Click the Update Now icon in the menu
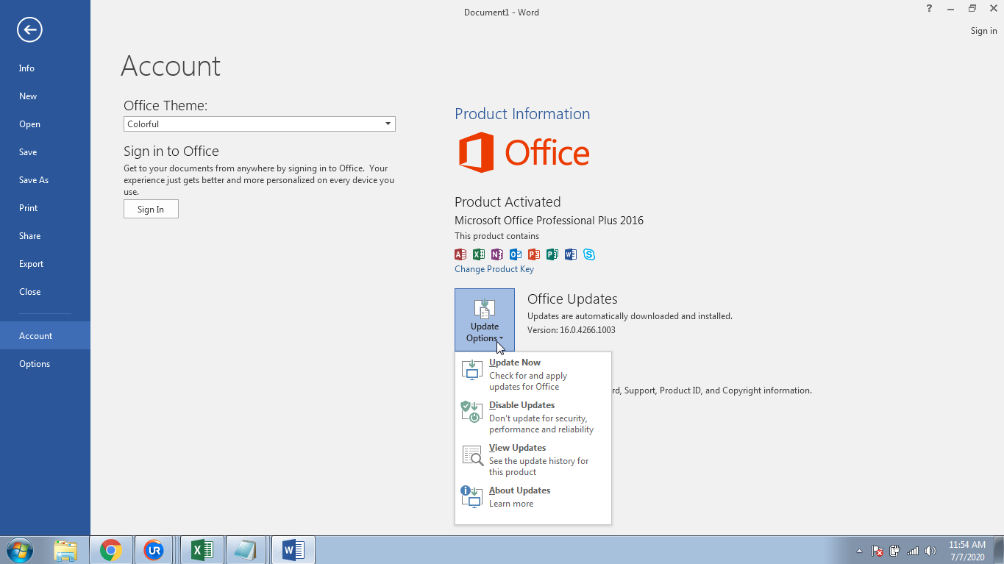 click(471, 370)
